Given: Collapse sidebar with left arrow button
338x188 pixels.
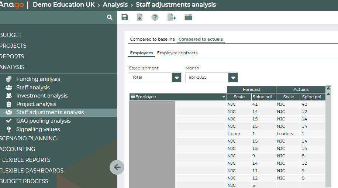Looking at the screenshot, I should pyautogui.click(x=117, y=167).
